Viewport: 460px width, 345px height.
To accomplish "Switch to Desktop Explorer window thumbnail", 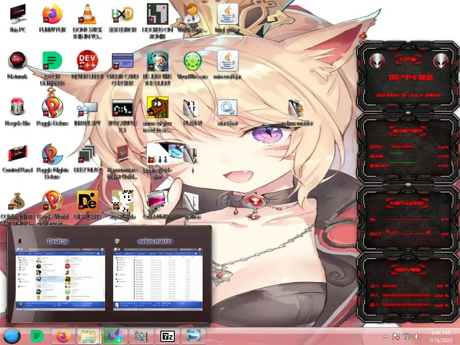I will click(60, 274).
